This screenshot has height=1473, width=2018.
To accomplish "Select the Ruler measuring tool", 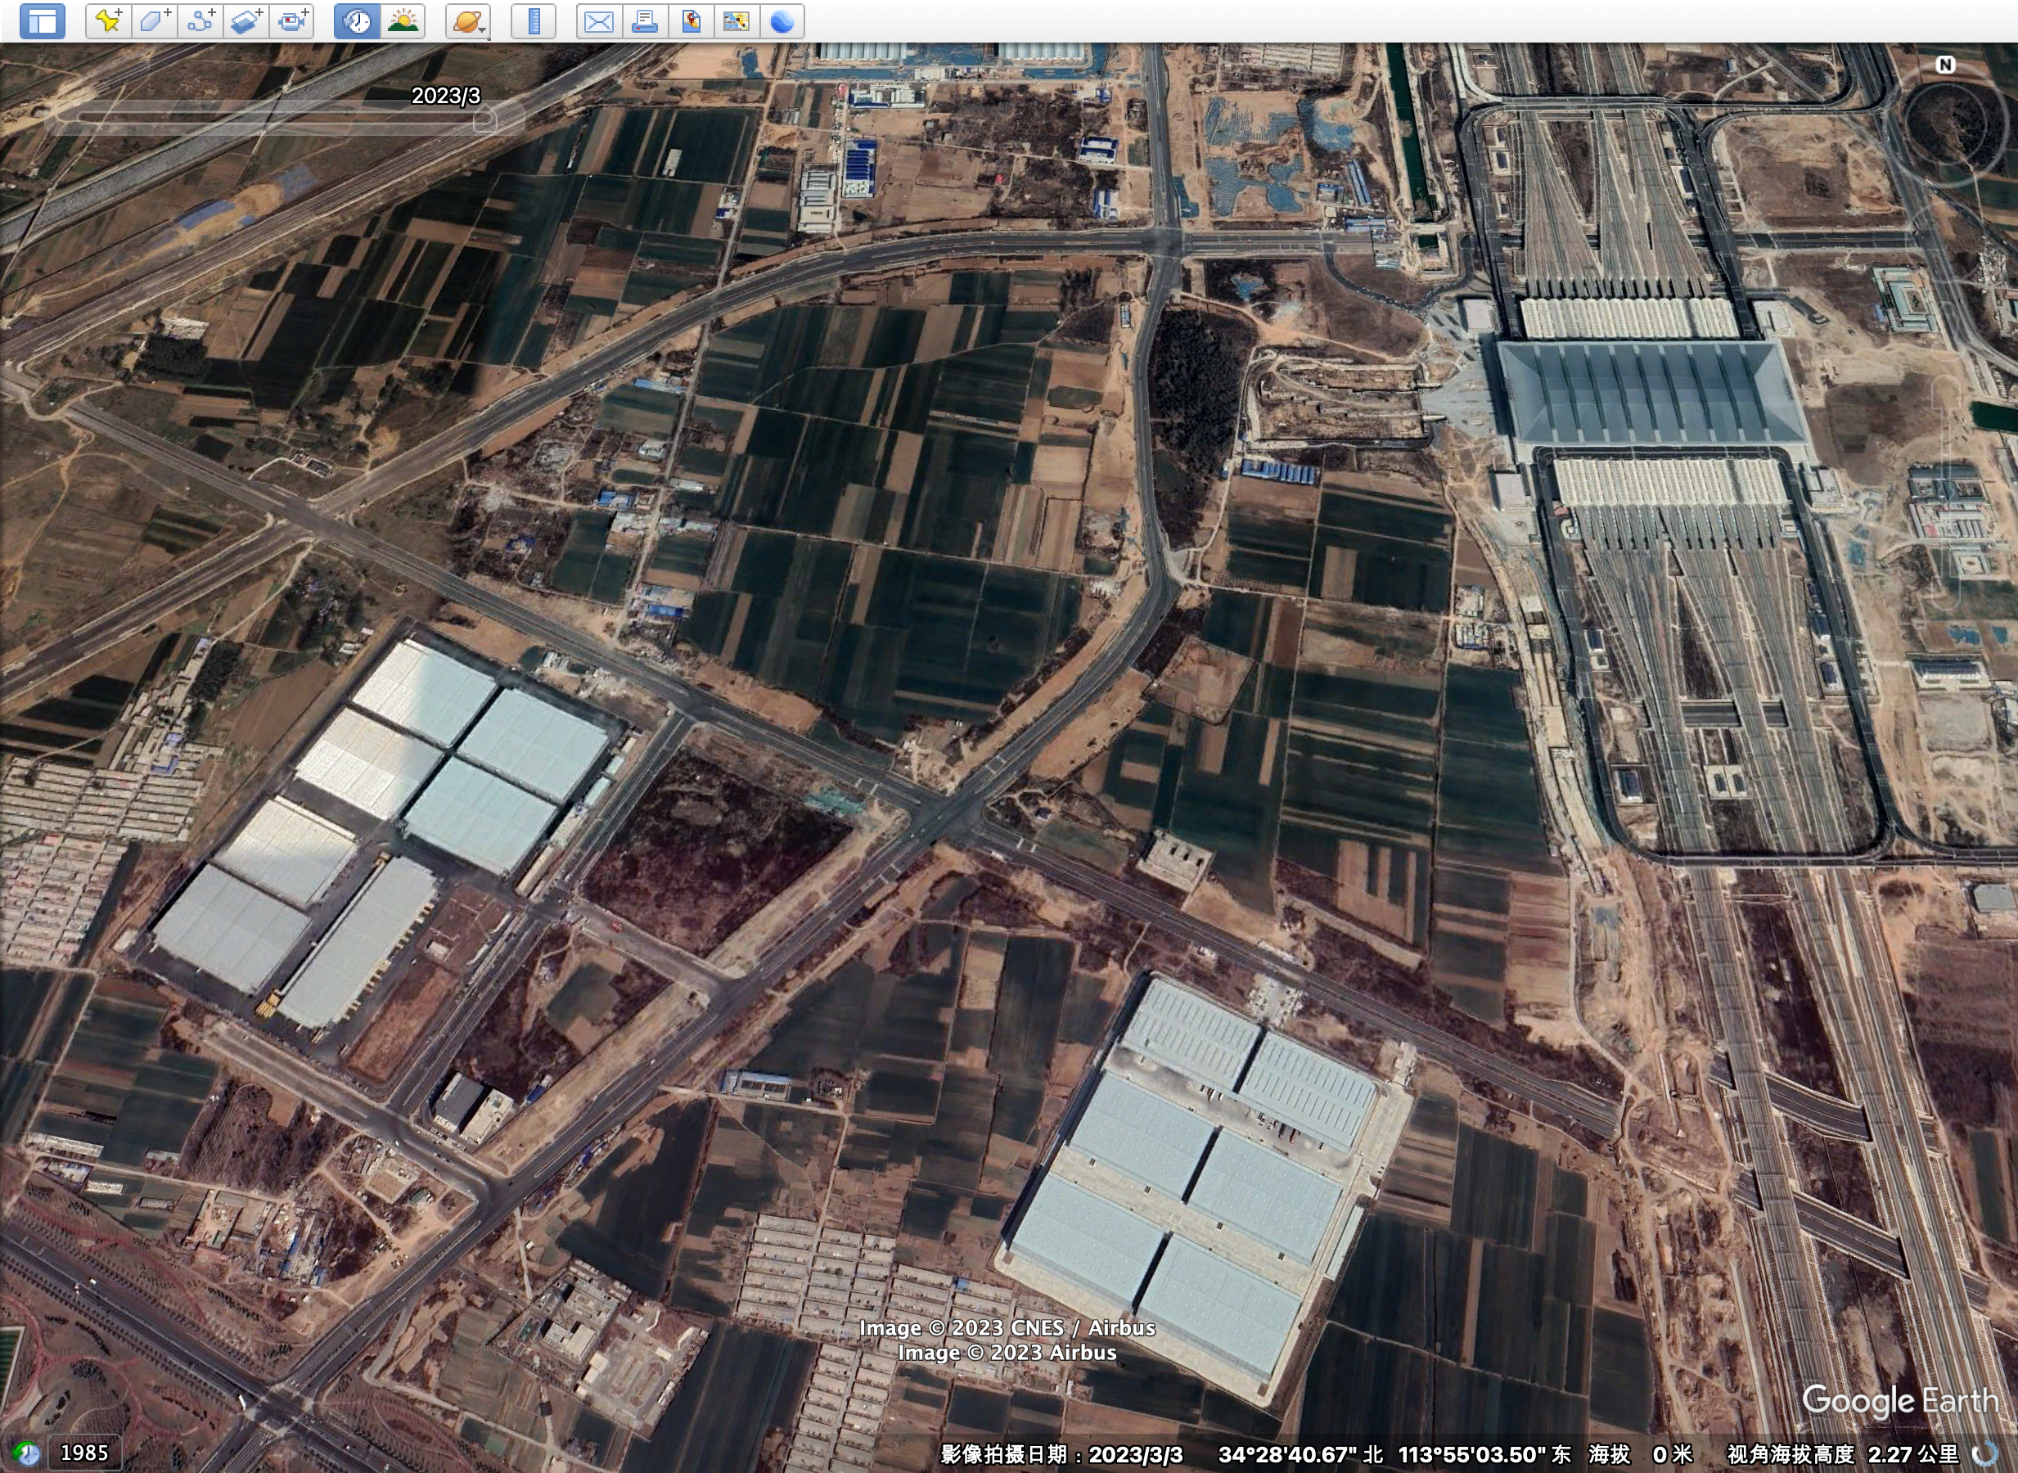I will click(534, 20).
